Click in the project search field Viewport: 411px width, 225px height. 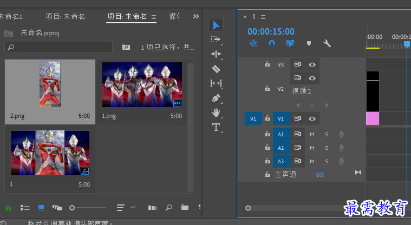(x=58, y=48)
